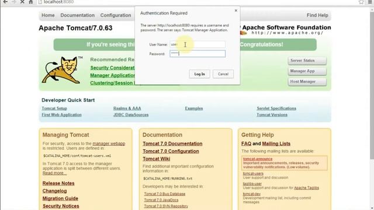
Task: Click the Password field
Action: [198, 54]
